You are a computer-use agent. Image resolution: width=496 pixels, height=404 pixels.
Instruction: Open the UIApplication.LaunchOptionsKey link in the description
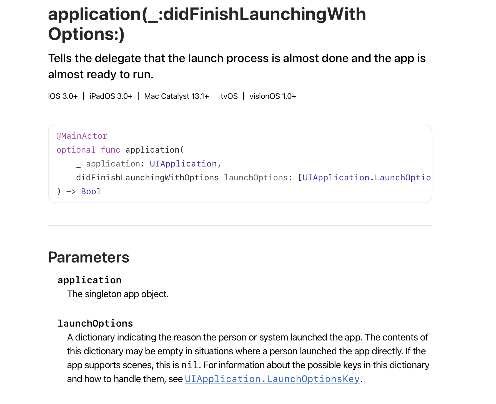point(272,379)
